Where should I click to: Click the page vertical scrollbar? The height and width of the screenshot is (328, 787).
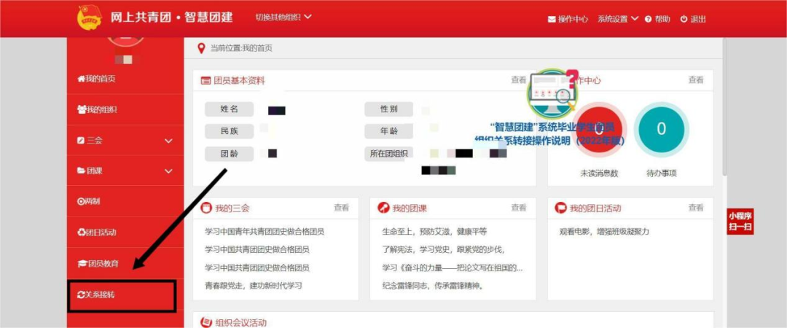point(724,106)
